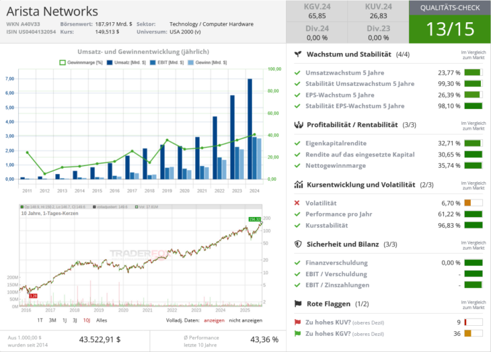
Task: Click the Sicherheit und Bilanz shield icon
Action: coord(298,244)
